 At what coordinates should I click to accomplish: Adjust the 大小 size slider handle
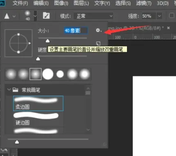point(47,41)
